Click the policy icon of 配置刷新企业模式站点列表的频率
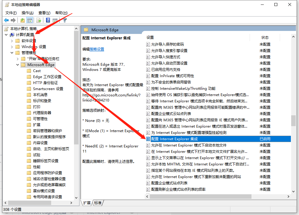 [148, 189]
